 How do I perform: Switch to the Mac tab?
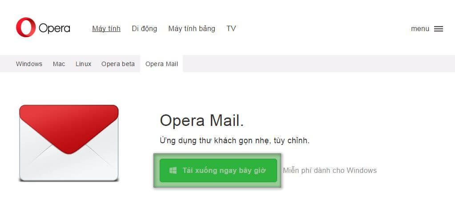59,64
